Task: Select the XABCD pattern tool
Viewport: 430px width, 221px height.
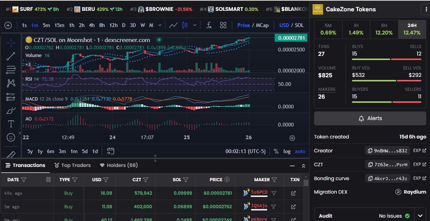Action: (x=11, y=83)
